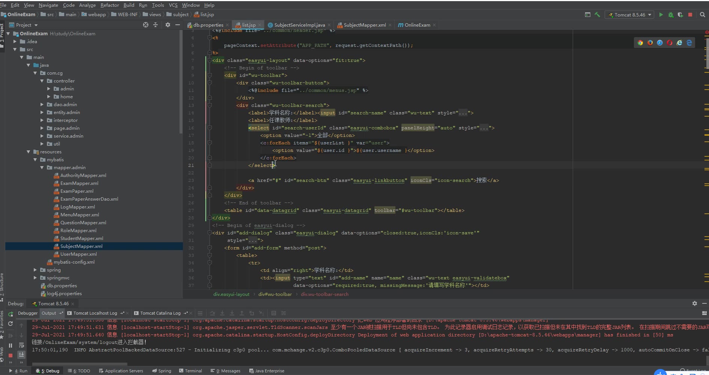This screenshot has width=709, height=375.
Task: Select UserMapper.xml in project tree
Action: 78,254
